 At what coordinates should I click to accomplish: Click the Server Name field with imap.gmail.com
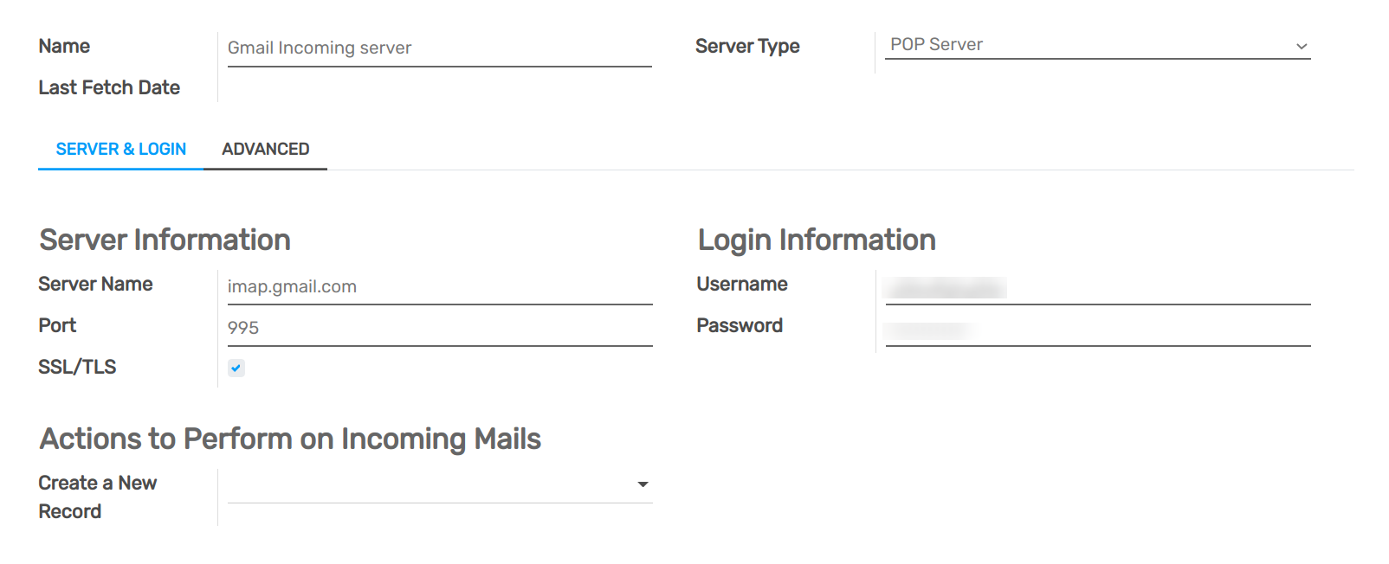tap(438, 287)
